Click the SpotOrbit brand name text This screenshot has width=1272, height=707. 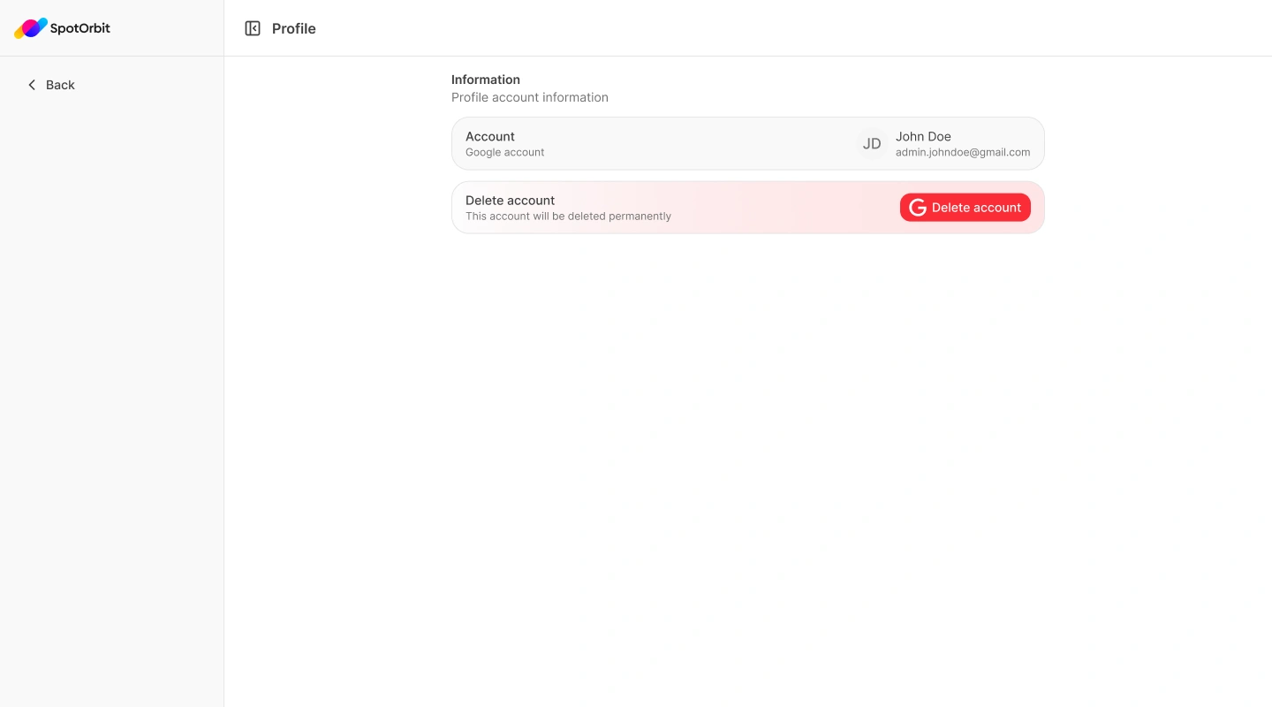pos(80,28)
